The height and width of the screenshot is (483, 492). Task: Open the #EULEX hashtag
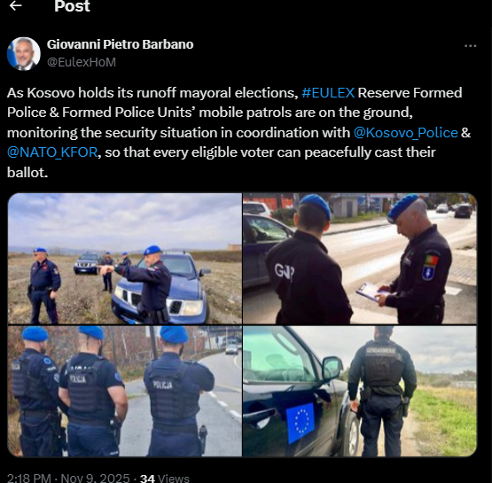click(x=328, y=93)
